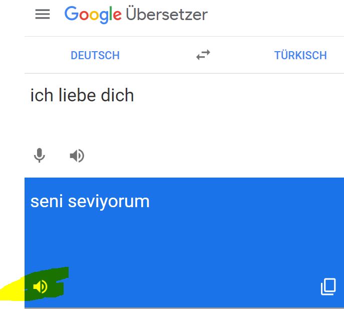This screenshot has width=344, height=309.
Task: Listen to the German source text
Action: tap(77, 156)
